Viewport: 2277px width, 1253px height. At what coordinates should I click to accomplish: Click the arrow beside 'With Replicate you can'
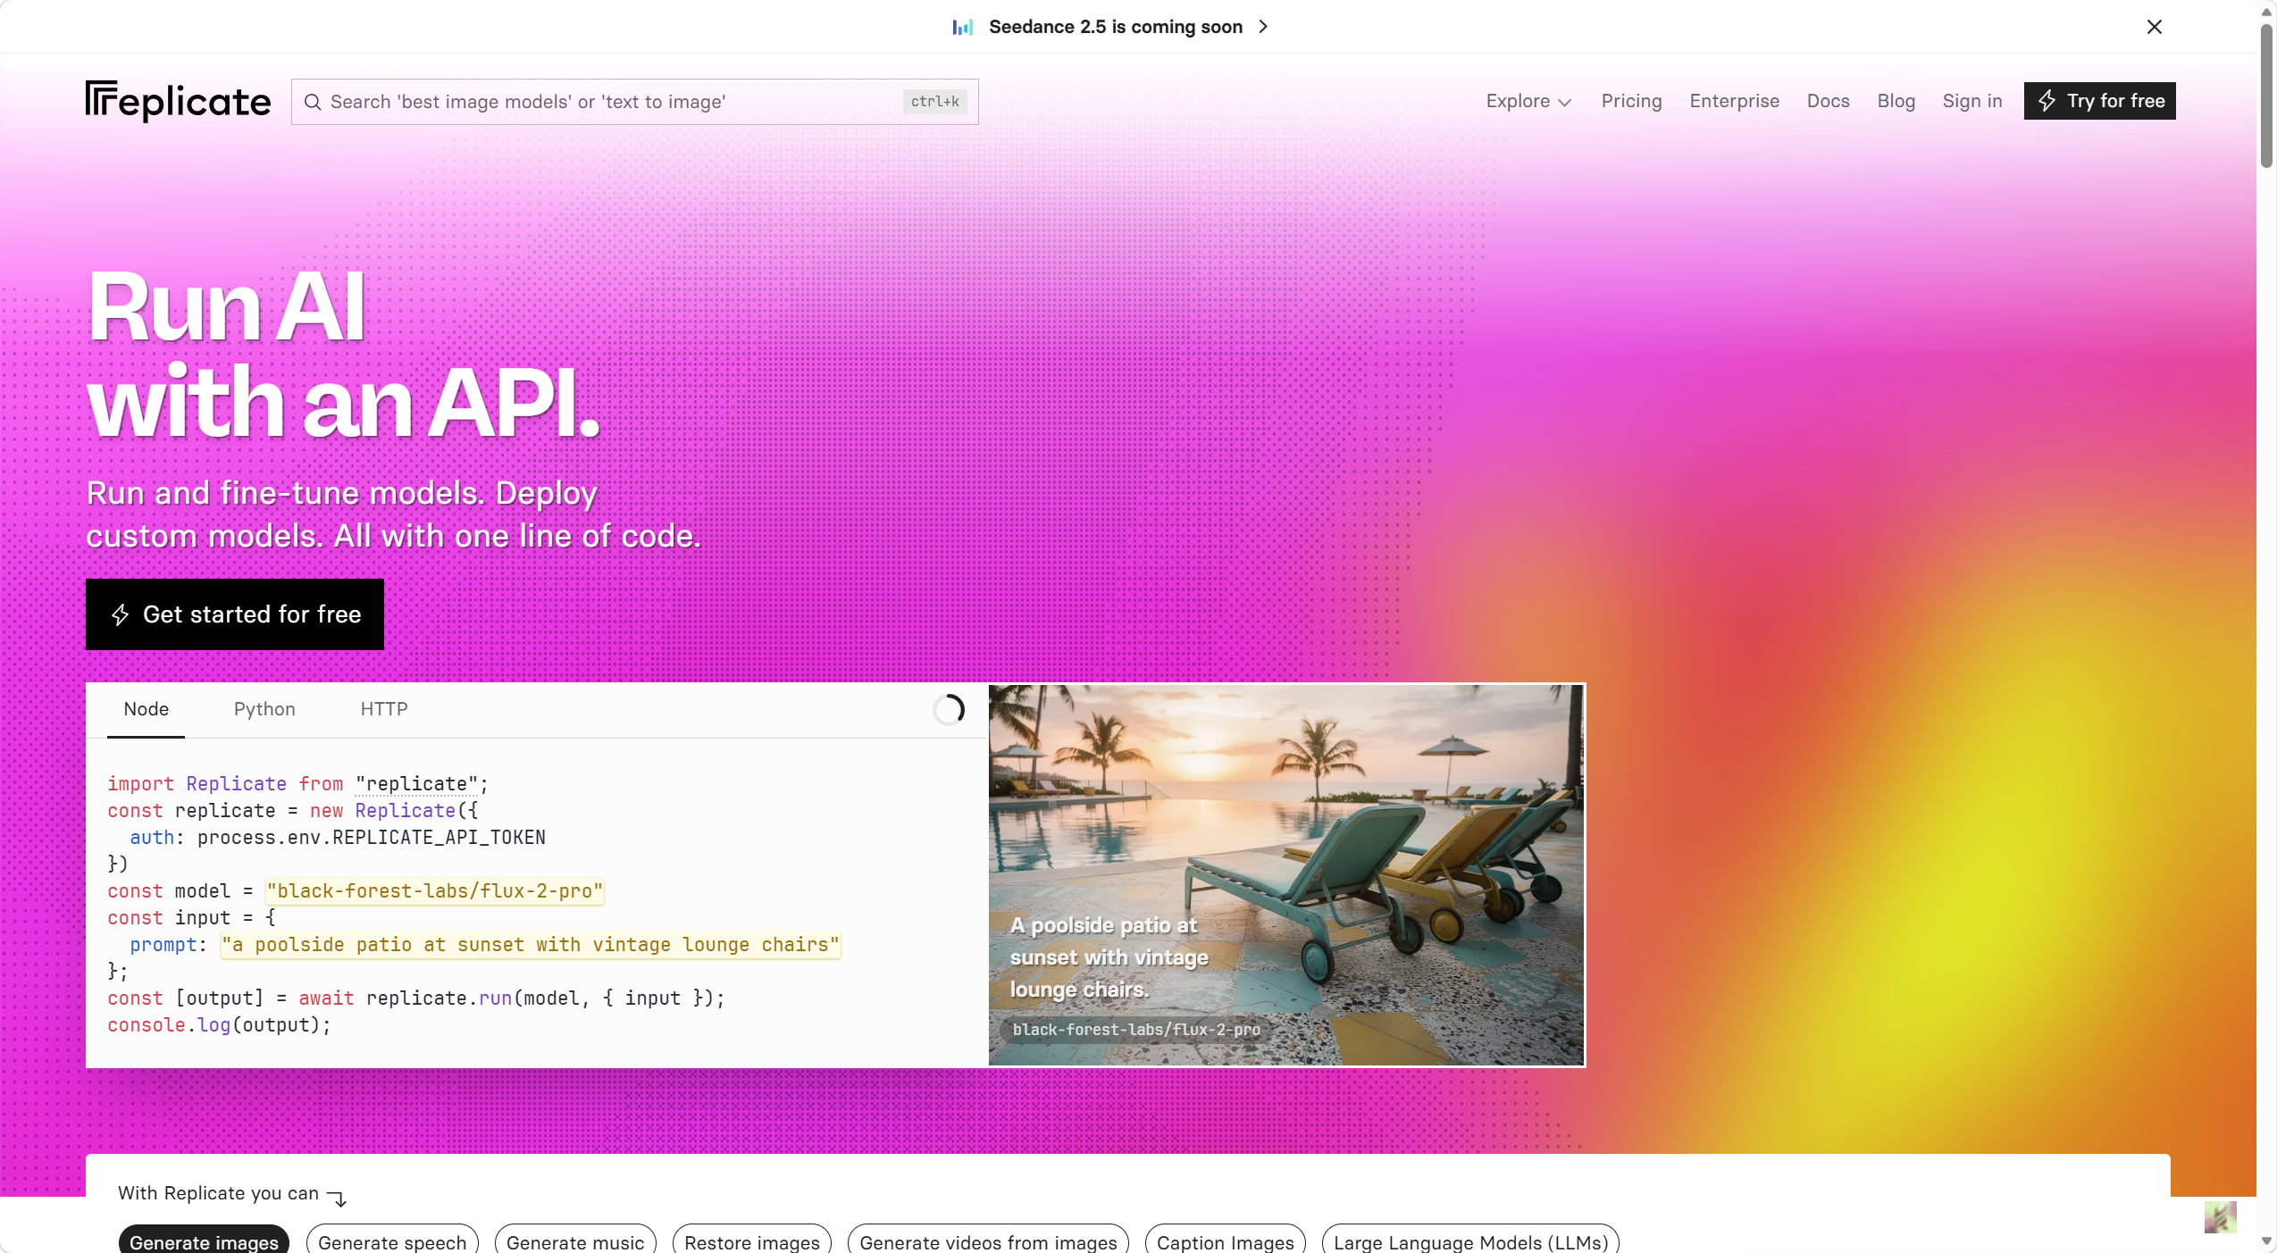(337, 1197)
